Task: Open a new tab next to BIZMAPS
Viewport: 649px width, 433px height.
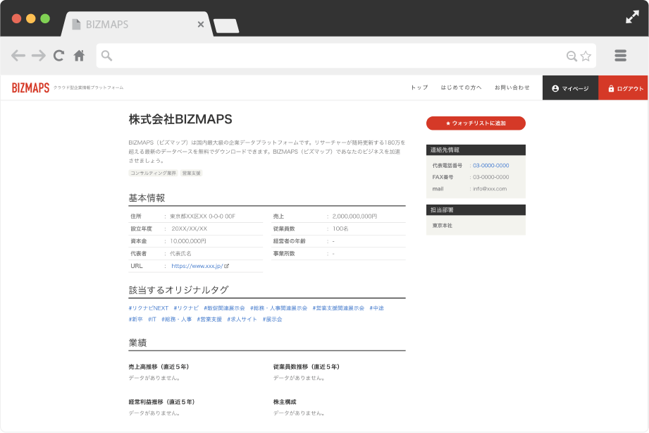Action: (226, 25)
